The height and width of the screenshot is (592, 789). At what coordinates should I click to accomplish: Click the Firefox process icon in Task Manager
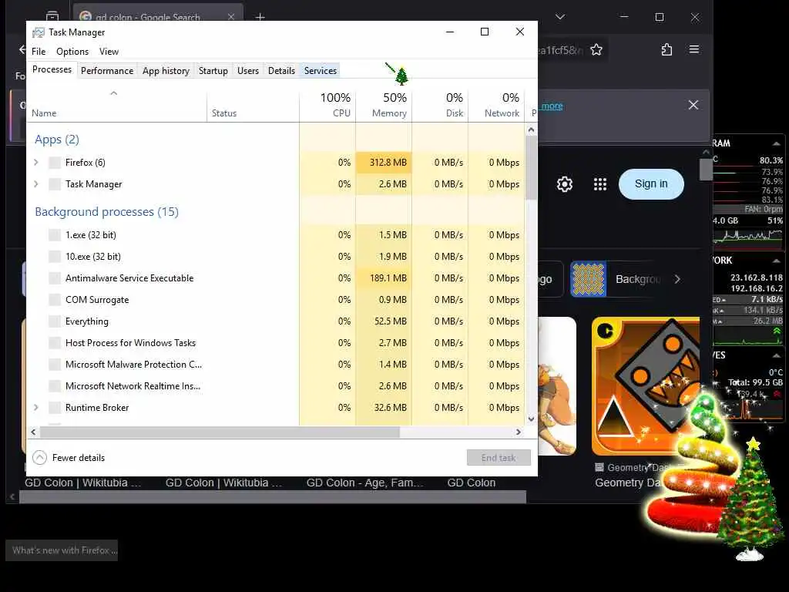tap(55, 163)
